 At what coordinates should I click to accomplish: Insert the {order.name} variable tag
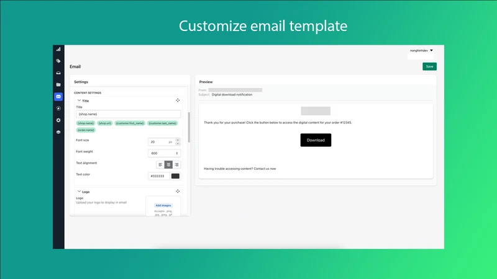pos(86,130)
